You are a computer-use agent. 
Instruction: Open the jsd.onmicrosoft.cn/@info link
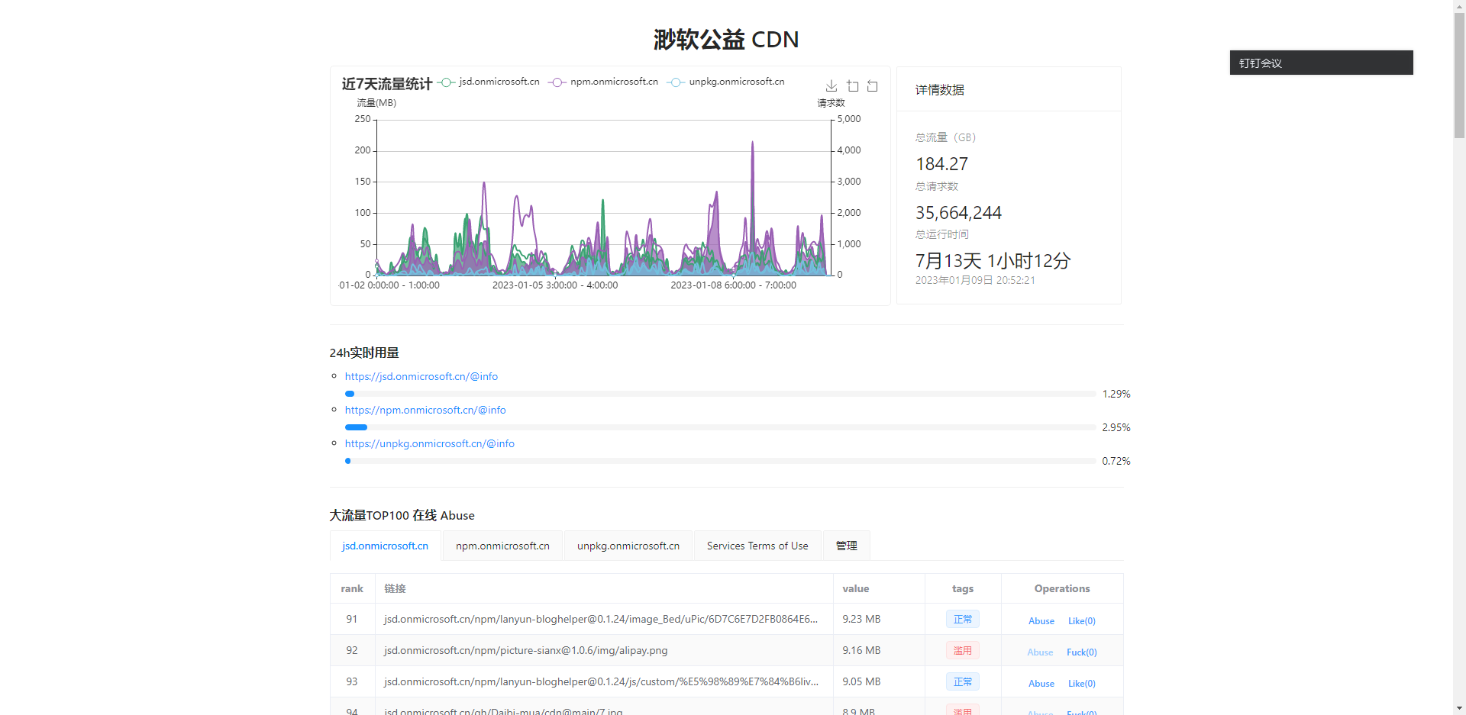point(421,376)
